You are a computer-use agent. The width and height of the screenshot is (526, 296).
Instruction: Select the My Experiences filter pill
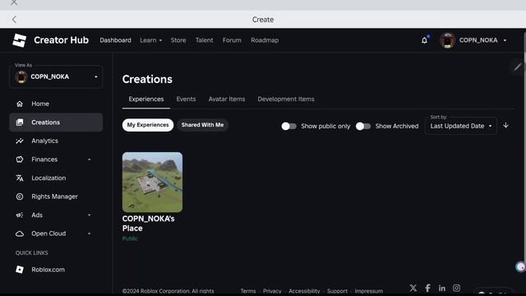148,125
